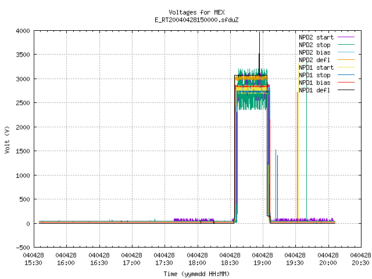Viewport: 372px width, 279px height.
Task: Click the 'NPD2 stop' legend label
Action: pos(314,45)
